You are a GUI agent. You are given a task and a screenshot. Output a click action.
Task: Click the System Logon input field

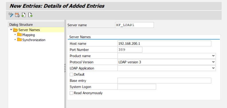point(137,87)
